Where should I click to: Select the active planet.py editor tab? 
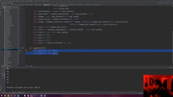(46, 5)
